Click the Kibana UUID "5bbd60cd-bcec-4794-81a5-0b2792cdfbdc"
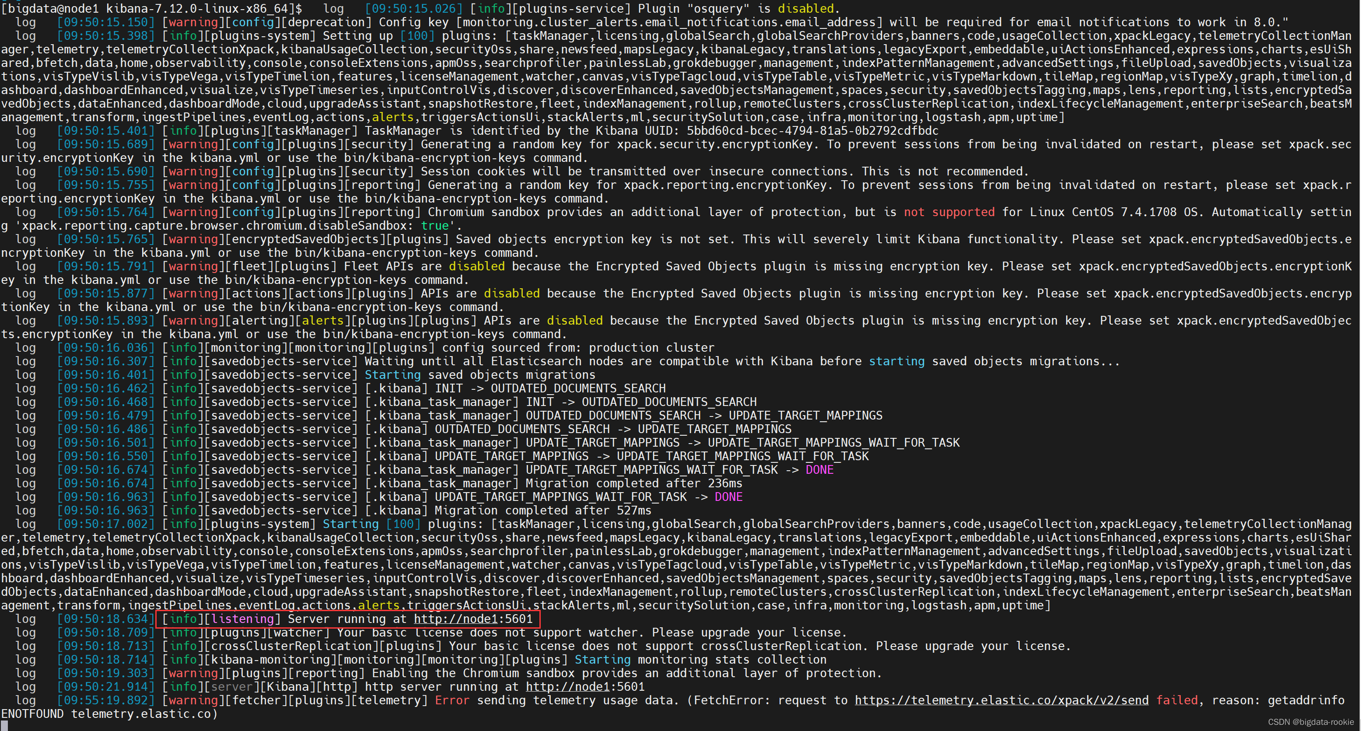Image resolution: width=1361 pixels, height=731 pixels. coord(812,130)
